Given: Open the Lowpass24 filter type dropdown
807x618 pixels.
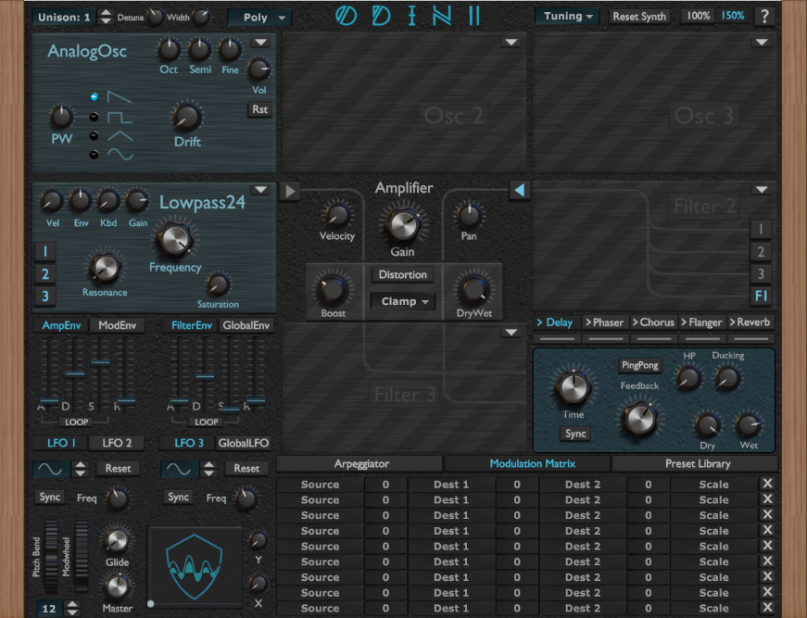Looking at the screenshot, I should (261, 190).
